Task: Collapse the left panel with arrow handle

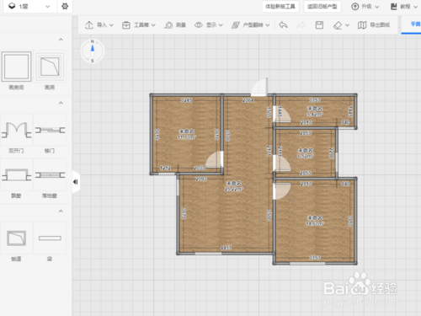Action: tap(76, 182)
